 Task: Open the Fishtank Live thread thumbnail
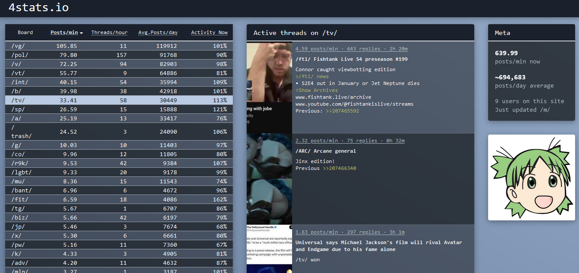269,87
